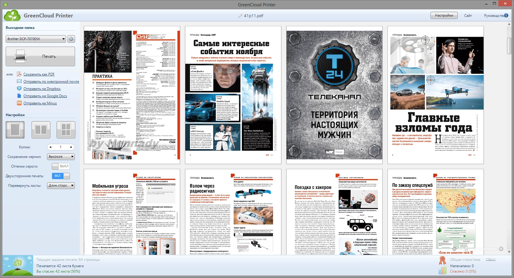Image resolution: width=514 pixels, height=278 pixels.
Task: Click the envelope icon for email sending
Action: [19, 81]
